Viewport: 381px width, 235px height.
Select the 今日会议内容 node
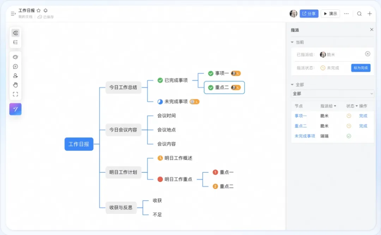tap(123, 130)
